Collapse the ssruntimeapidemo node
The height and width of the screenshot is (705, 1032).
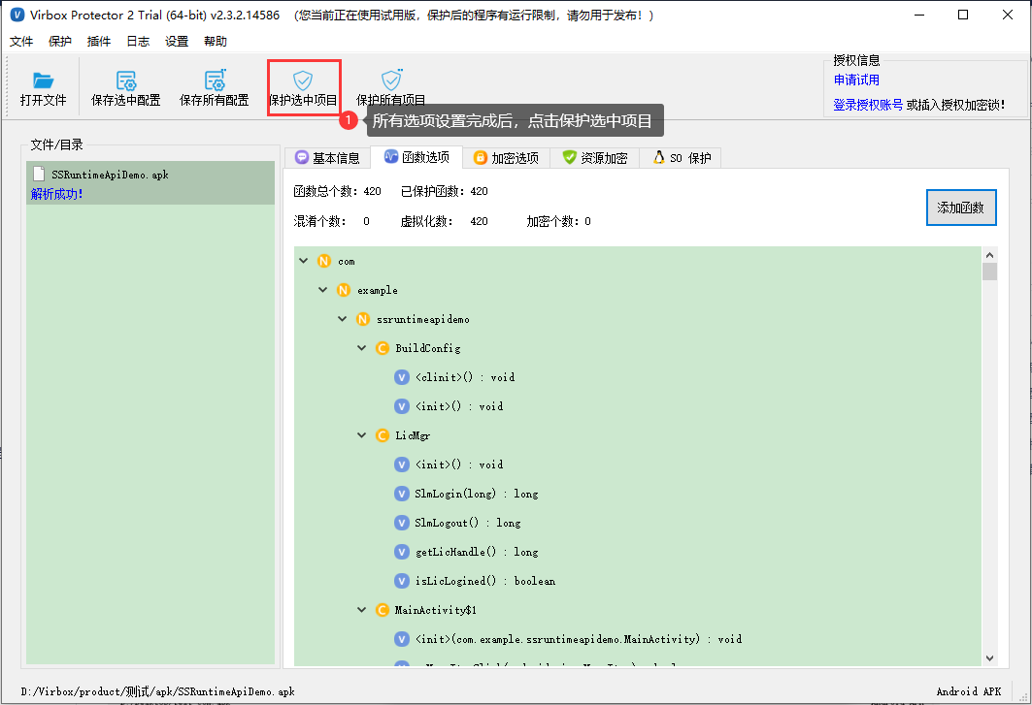pos(343,318)
